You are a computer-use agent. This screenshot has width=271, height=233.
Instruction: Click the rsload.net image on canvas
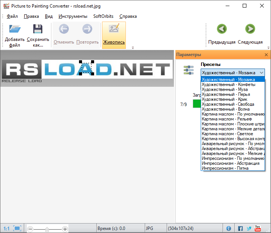(87, 69)
